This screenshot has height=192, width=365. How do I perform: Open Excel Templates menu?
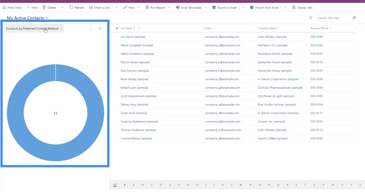click(191, 7)
